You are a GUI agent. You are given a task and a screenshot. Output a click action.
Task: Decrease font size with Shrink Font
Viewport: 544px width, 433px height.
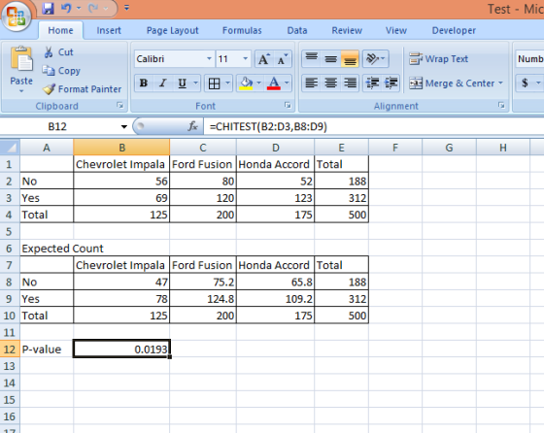click(283, 59)
